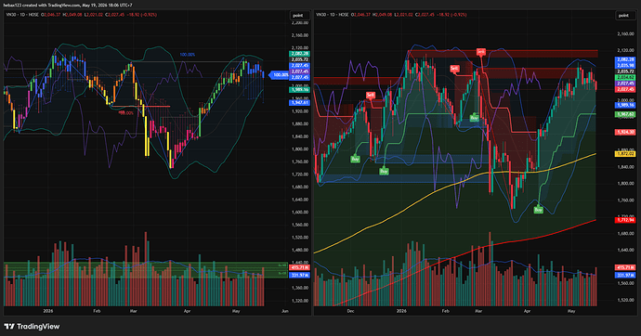Select the VN30 1D HOSE legend in right chart
Screen dimensions: 641x336
click(333, 15)
